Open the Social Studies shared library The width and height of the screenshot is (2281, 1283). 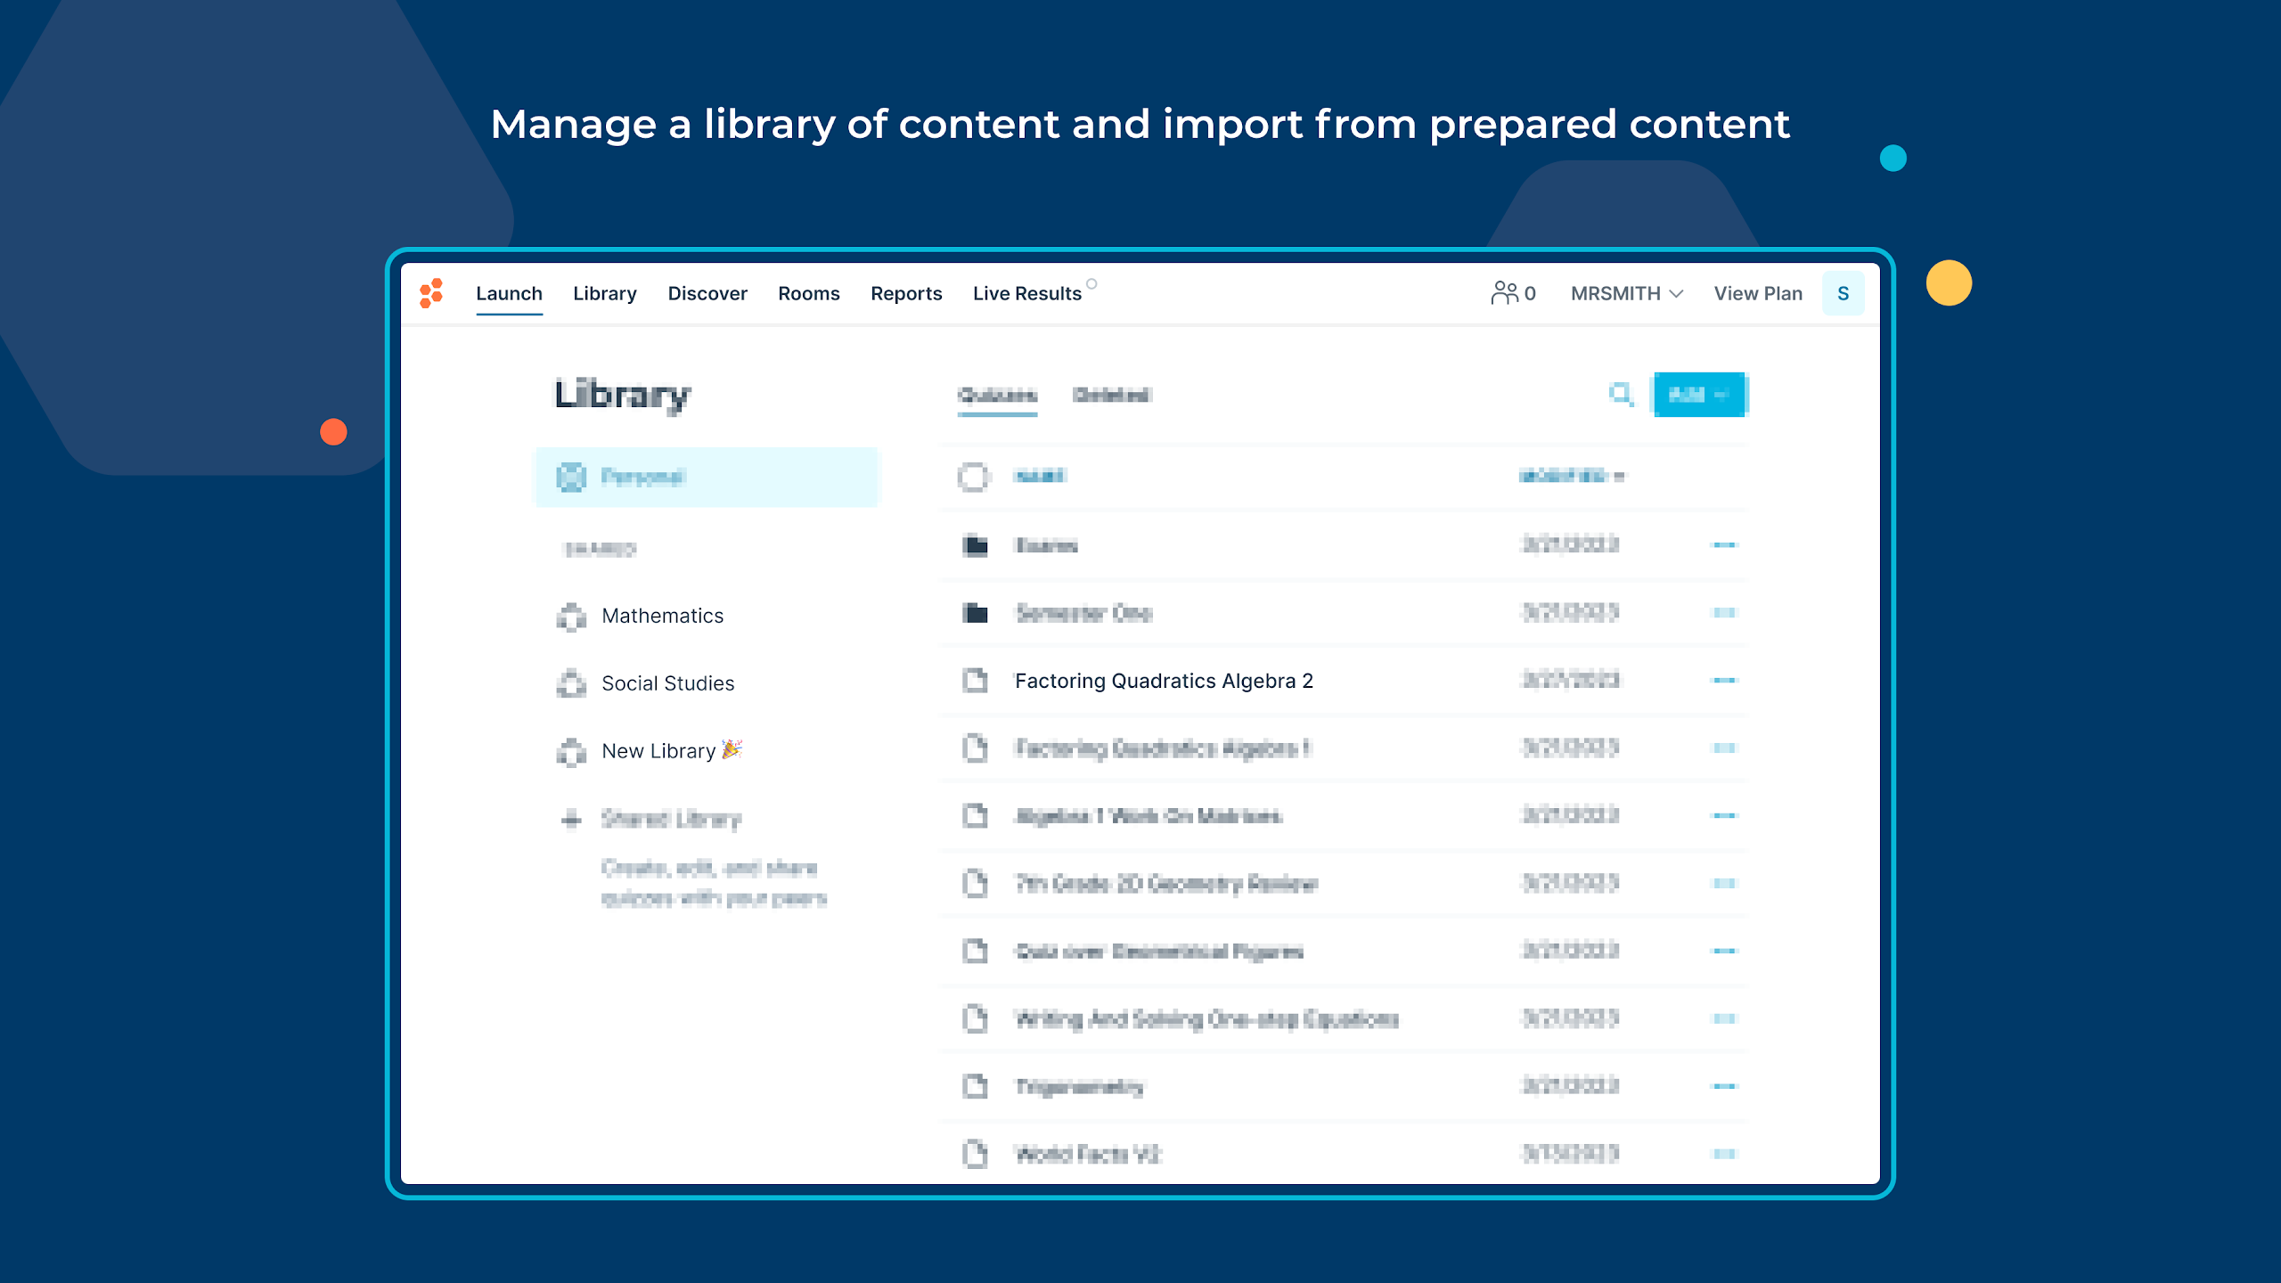667,683
